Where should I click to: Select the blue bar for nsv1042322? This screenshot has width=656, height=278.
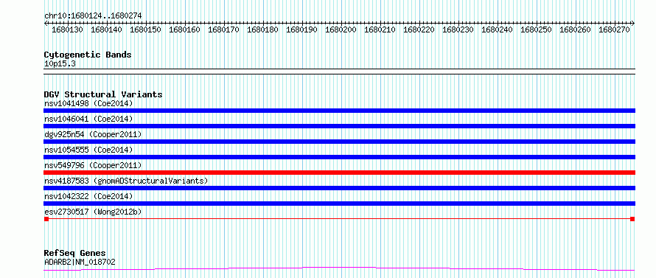coord(339,204)
